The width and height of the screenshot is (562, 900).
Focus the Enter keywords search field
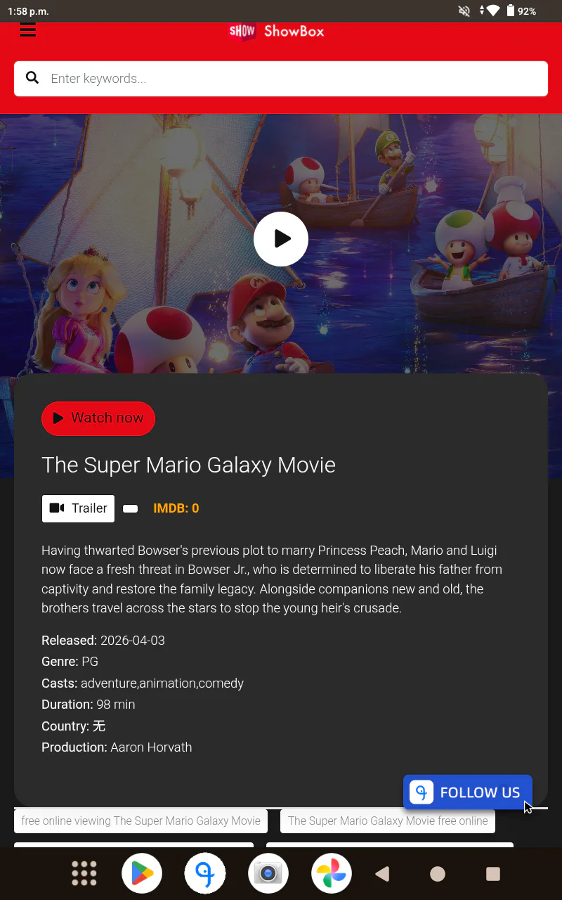[281, 79]
